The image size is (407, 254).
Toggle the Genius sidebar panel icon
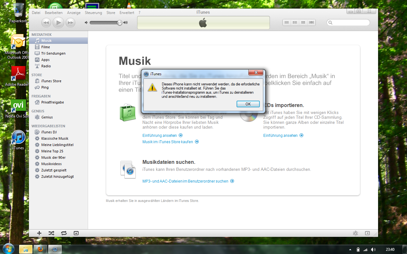tap(367, 233)
